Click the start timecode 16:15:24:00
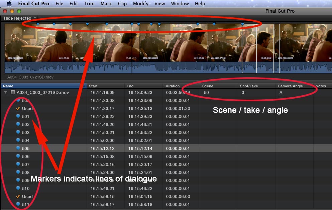The height and width of the screenshot is (210, 332). [103, 172]
